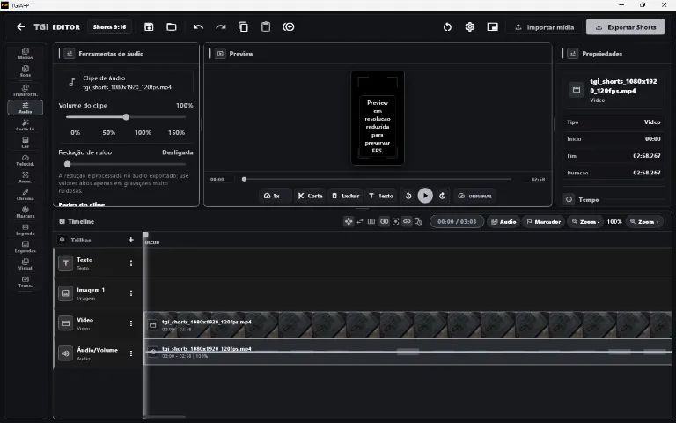
Task: Click Exportar Shorts button
Action: coord(625,27)
